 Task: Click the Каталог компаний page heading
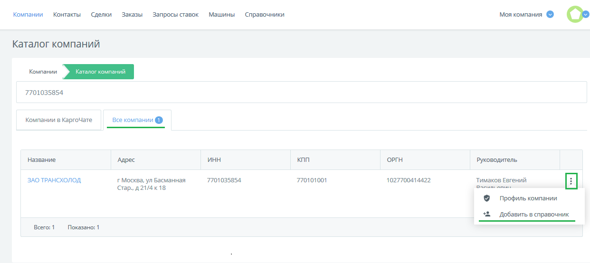56,44
